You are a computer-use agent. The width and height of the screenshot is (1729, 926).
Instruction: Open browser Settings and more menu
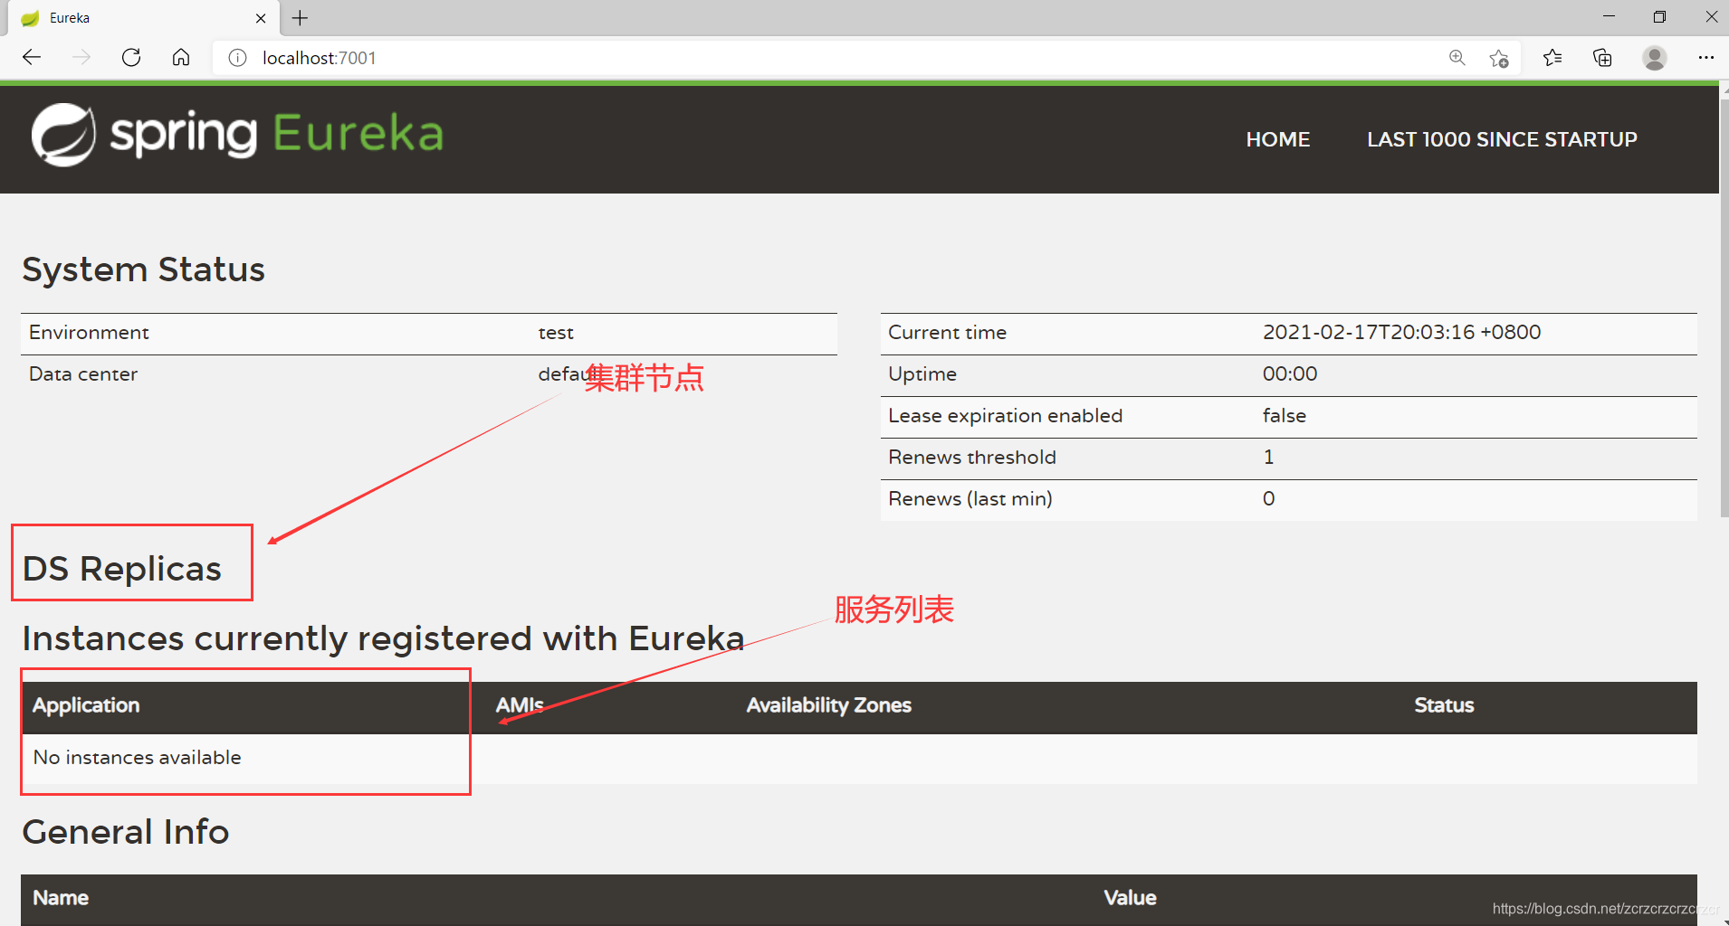(x=1706, y=58)
